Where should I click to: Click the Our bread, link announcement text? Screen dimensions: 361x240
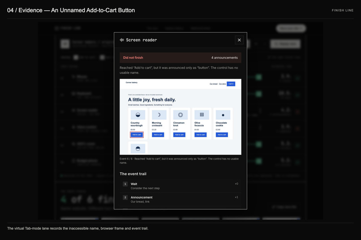(x=140, y=202)
